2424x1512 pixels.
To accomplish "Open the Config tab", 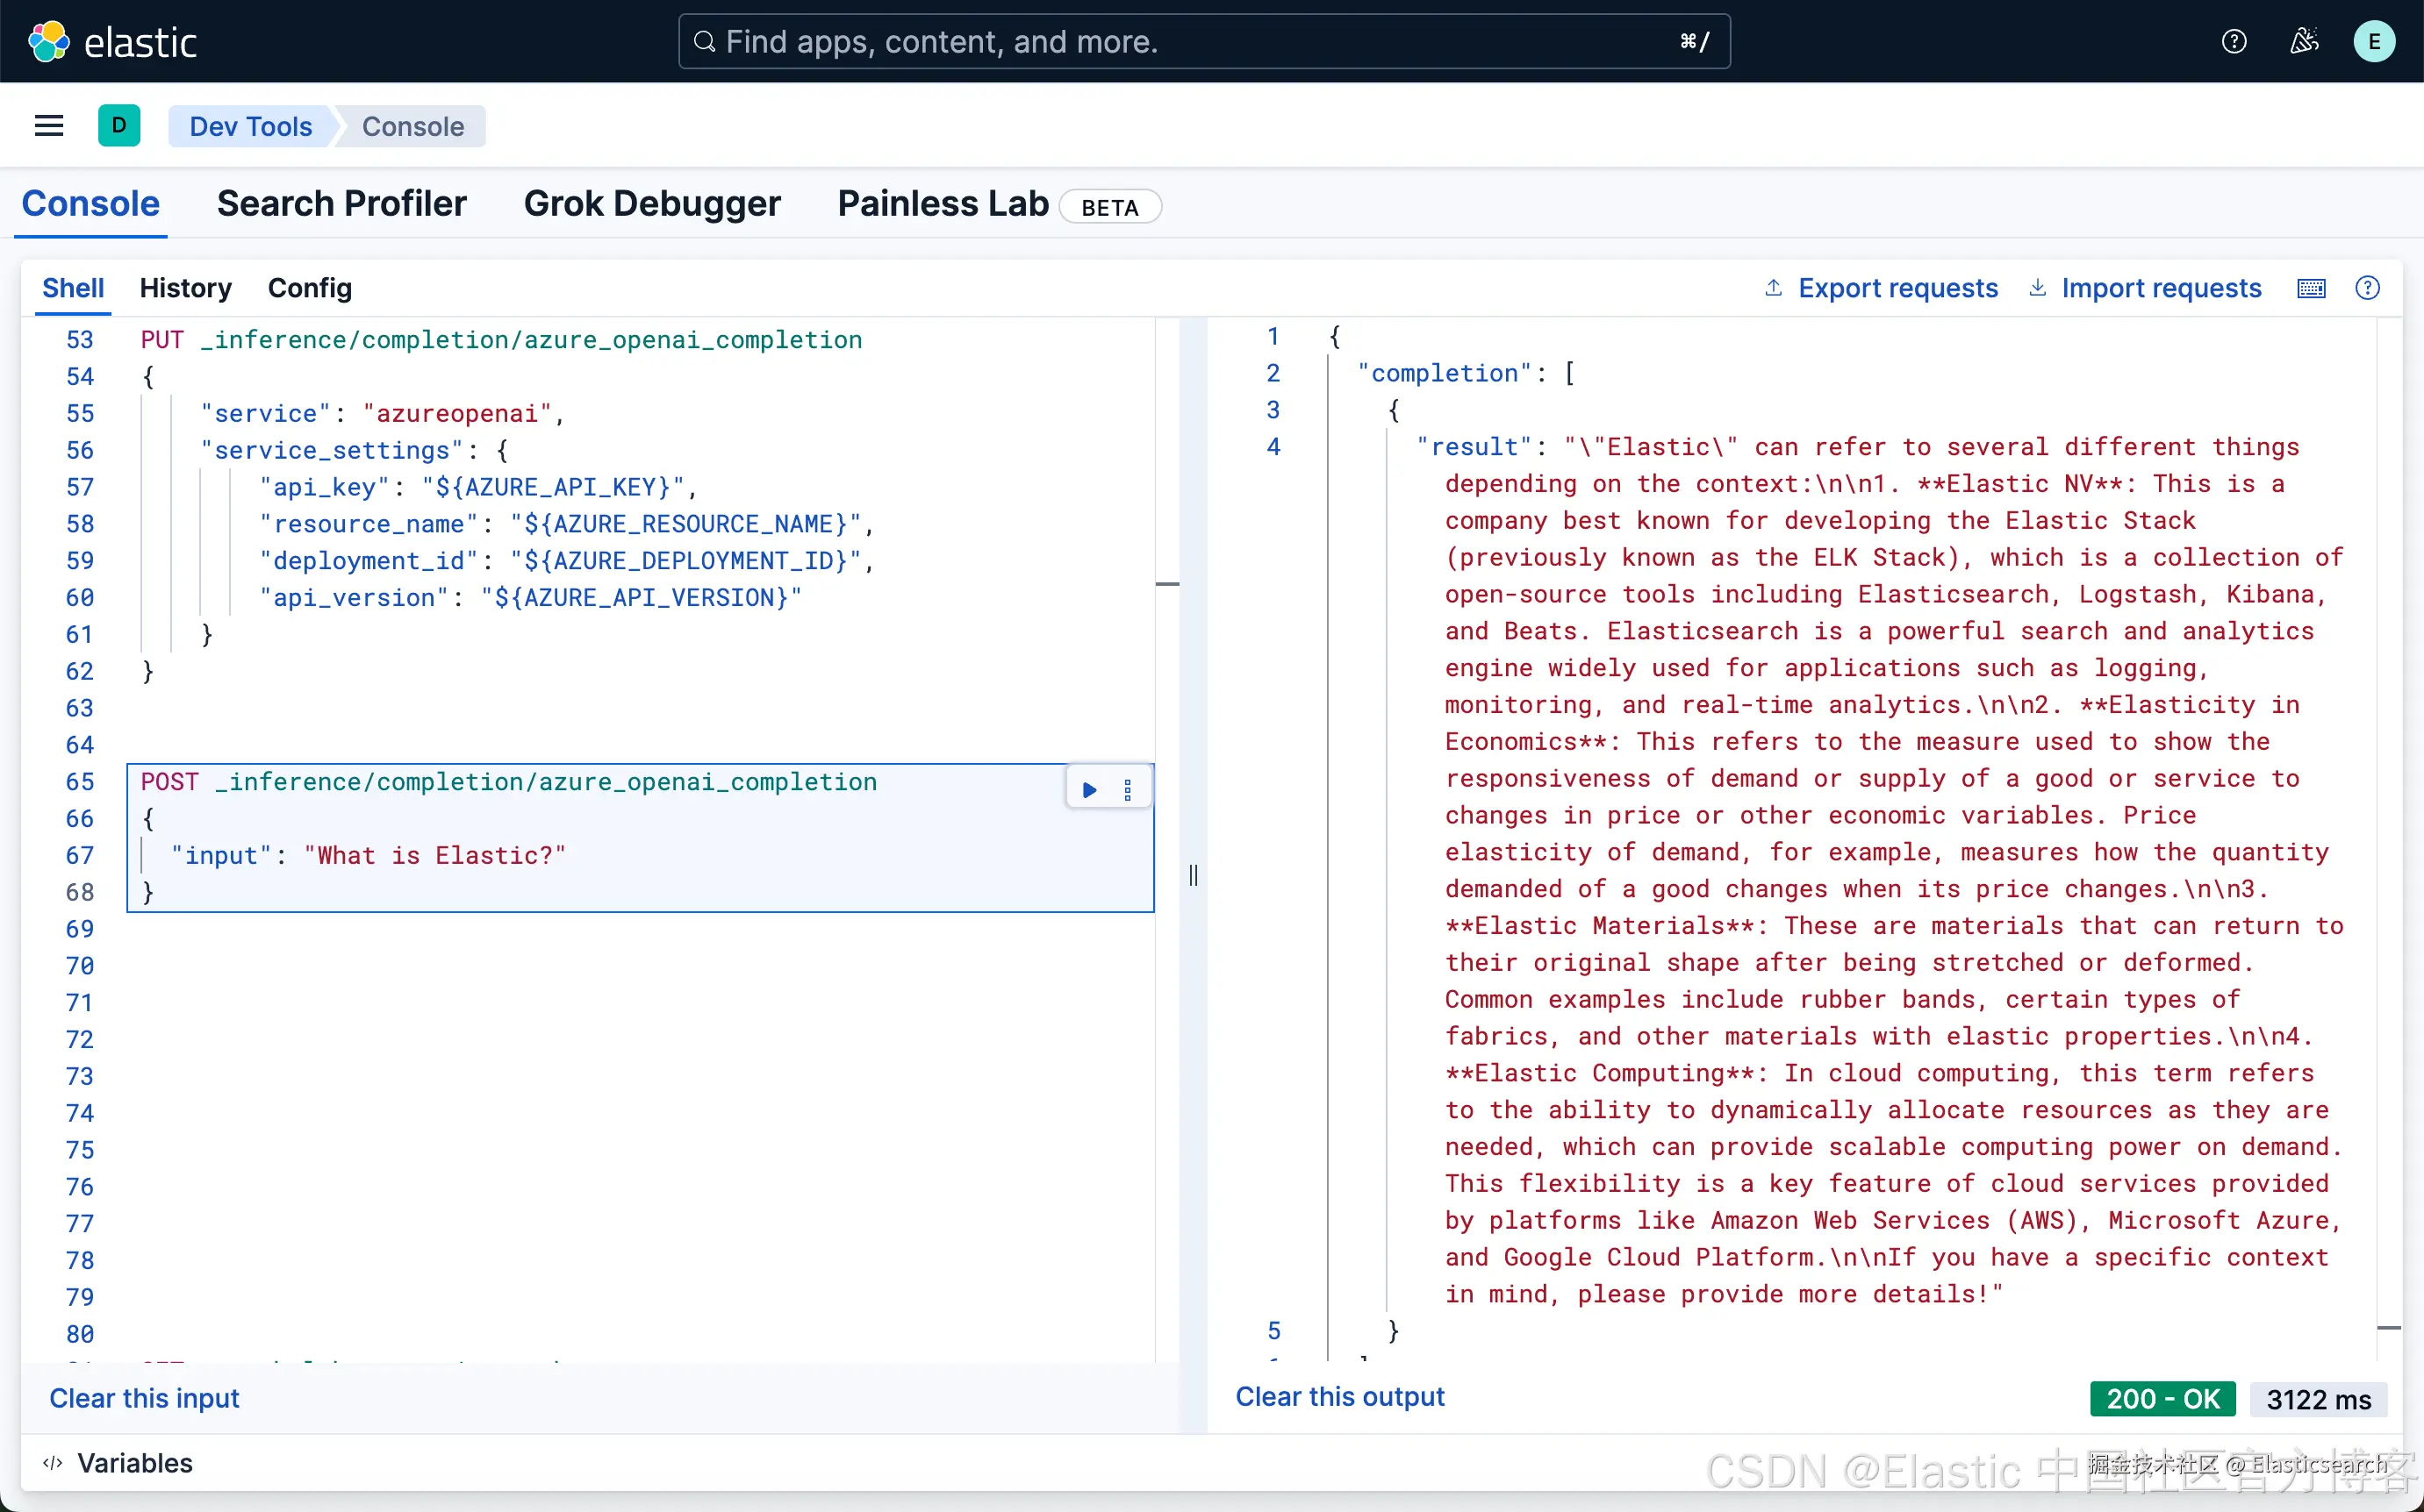I will tap(309, 288).
